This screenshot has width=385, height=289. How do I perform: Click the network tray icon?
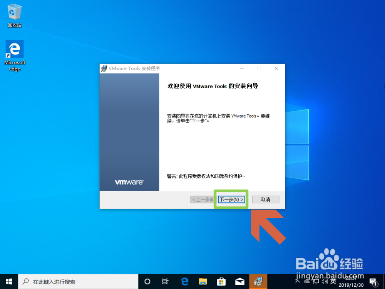pyautogui.click(x=316, y=281)
